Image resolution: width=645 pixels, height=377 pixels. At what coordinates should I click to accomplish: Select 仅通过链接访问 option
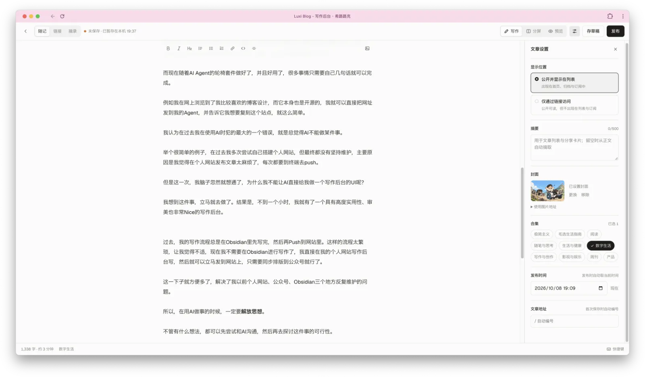(x=574, y=105)
